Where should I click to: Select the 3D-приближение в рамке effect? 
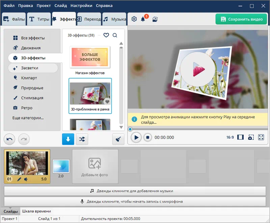(x=90, y=96)
